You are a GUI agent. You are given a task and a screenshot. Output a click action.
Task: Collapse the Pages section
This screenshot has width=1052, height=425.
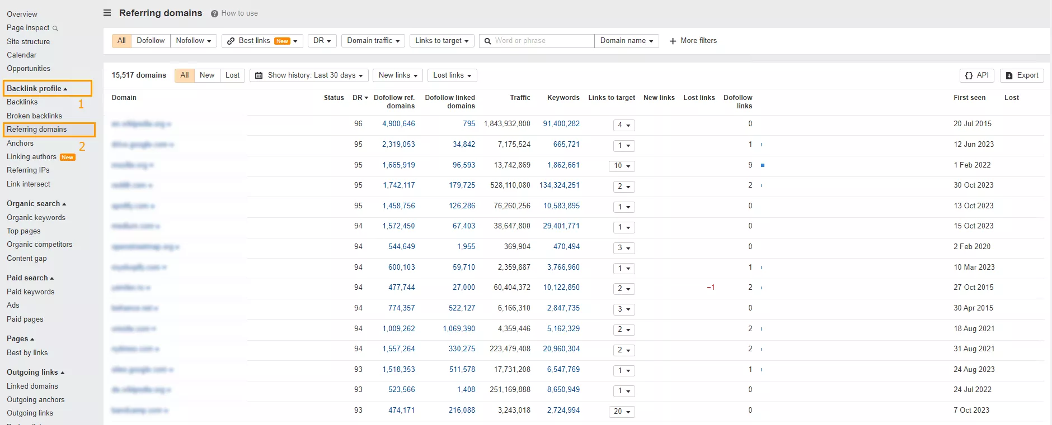point(20,339)
